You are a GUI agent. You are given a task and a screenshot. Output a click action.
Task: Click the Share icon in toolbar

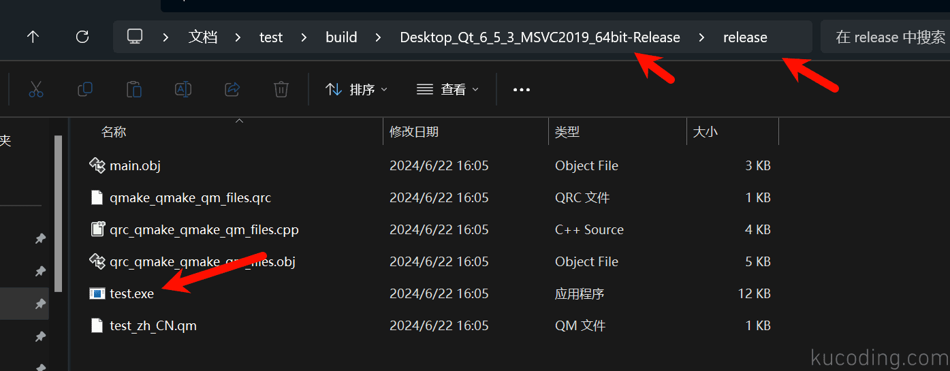(232, 89)
